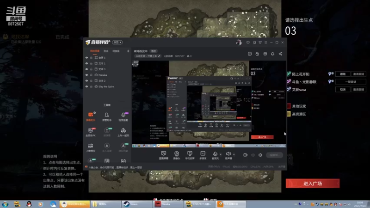The width and height of the screenshot is (370, 208).
Task: Click the unlock padlock icon in header
Action: [257, 54]
